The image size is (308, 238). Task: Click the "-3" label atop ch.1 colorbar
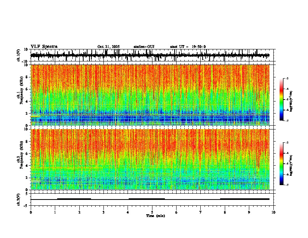click(x=287, y=78)
